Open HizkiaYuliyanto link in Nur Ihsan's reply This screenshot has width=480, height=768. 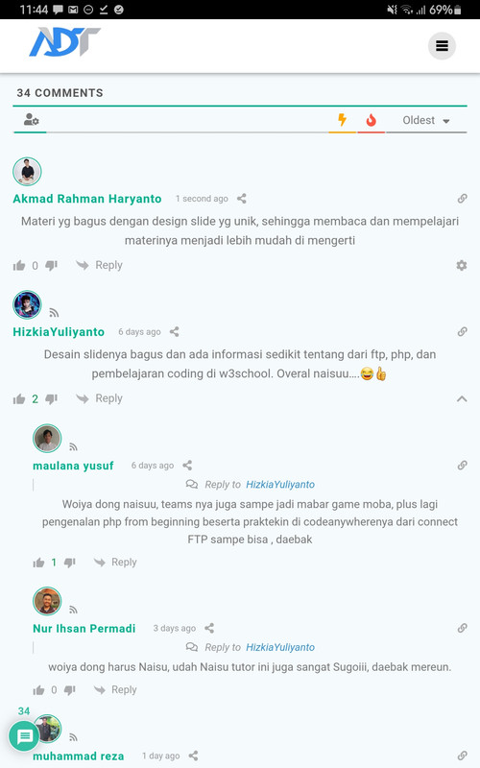(x=280, y=647)
